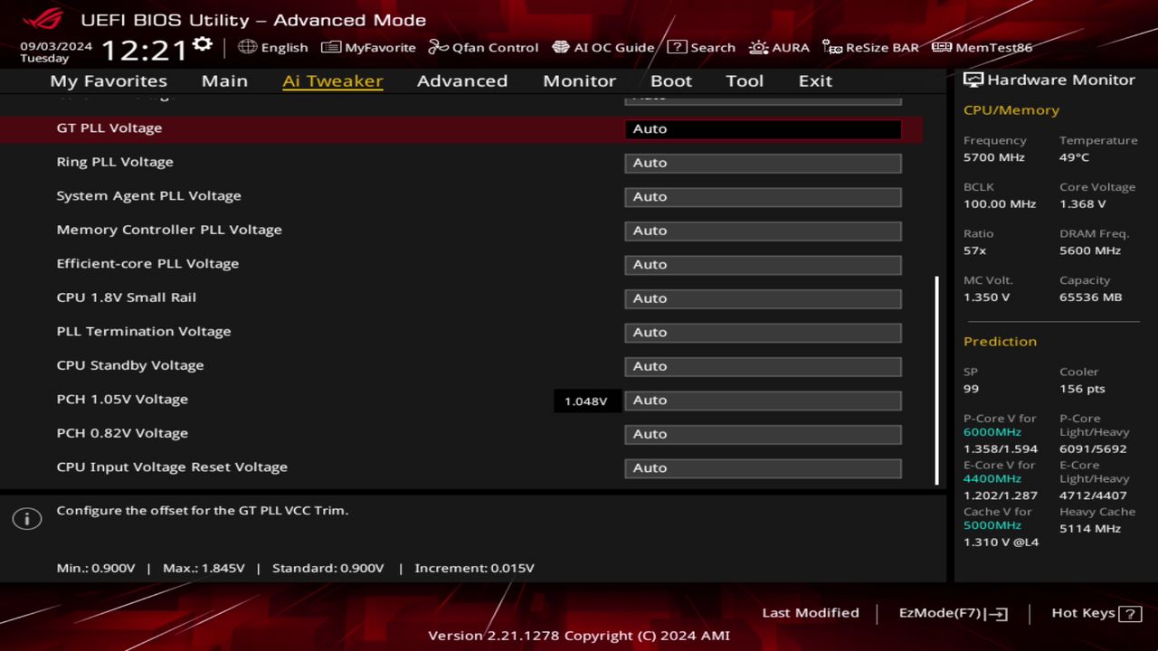
Task: Select CPU 1.8V Small Rail label
Action: tap(126, 297)
